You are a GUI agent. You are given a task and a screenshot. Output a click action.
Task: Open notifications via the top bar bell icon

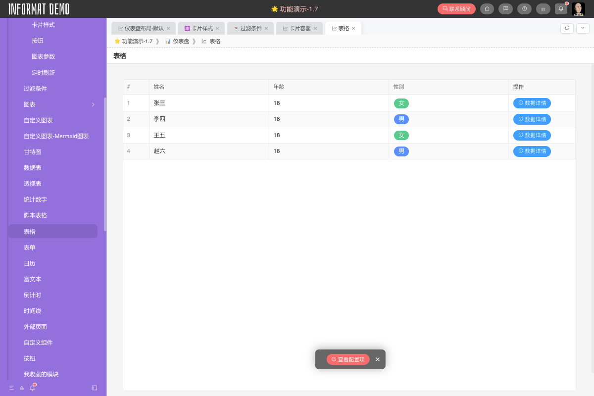tap(561, 9)
